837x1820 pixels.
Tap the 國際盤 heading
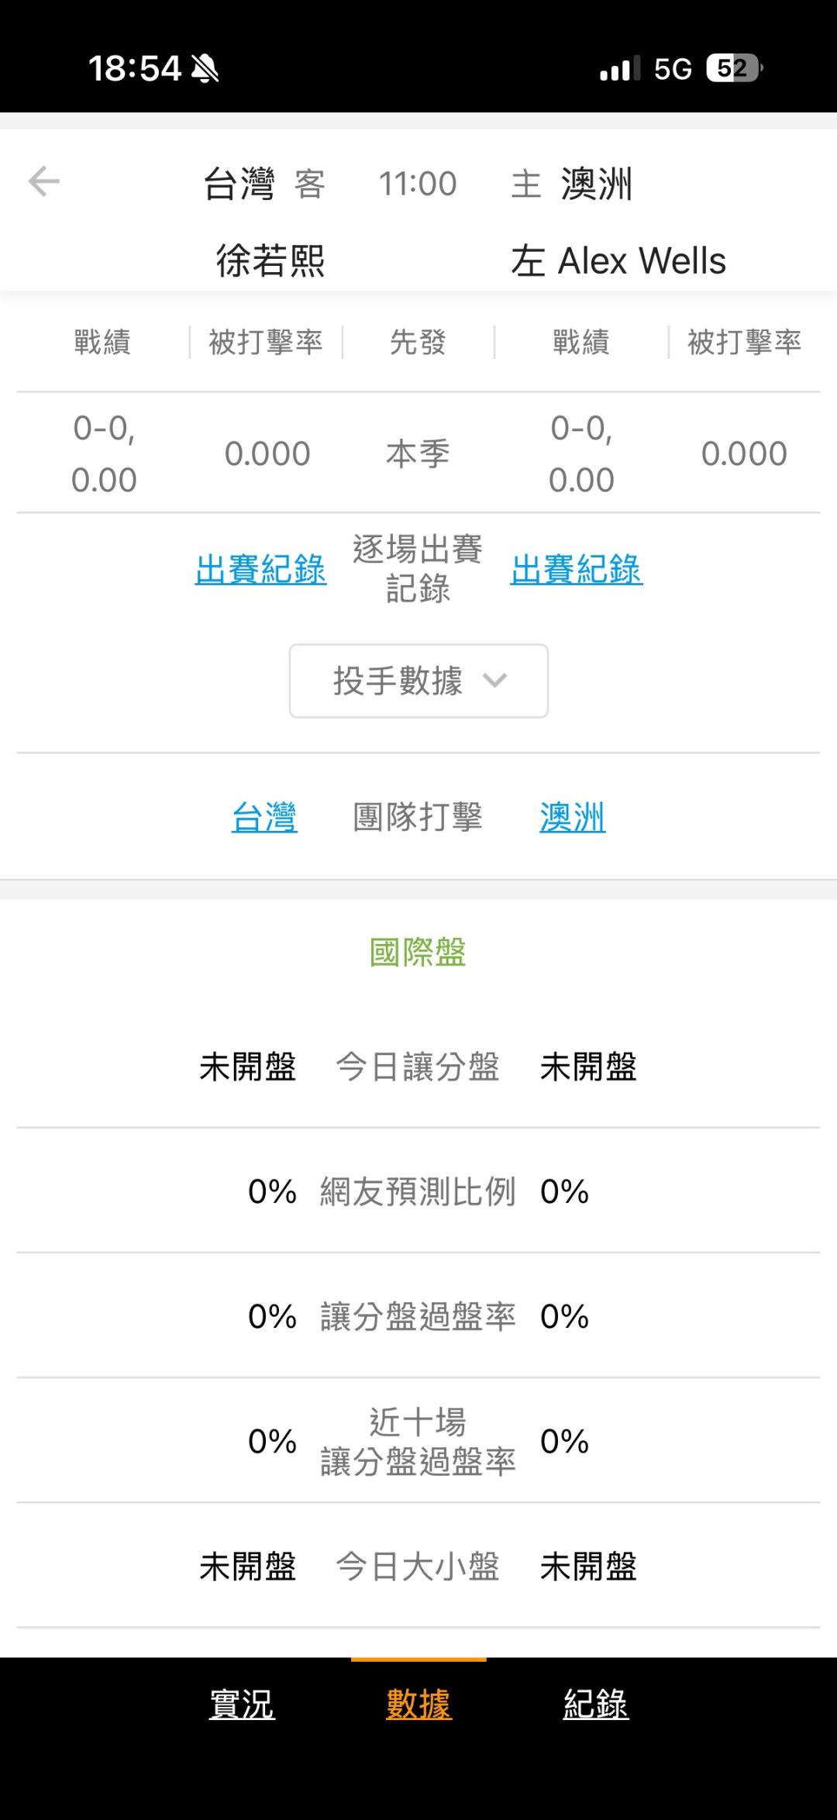tap(418, 952)
